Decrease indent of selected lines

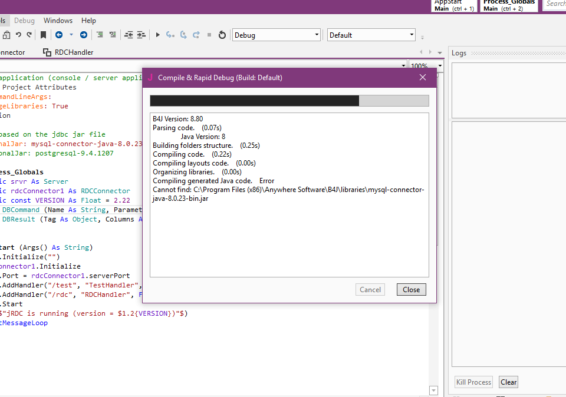pos(129,35)
